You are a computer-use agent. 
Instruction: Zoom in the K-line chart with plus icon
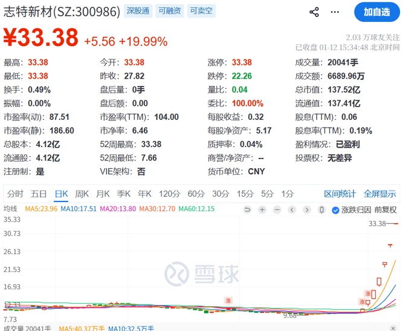coord(262,210)
